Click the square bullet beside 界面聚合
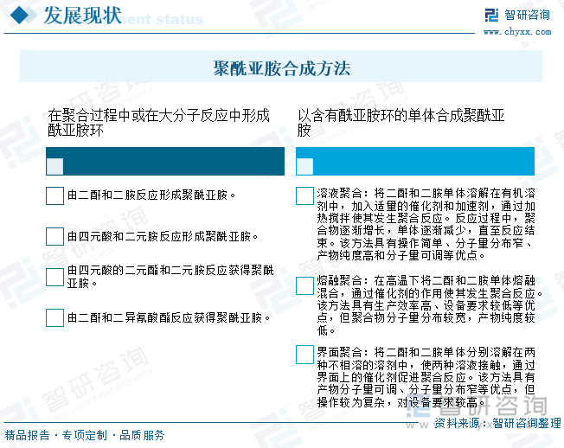The width and height of the screenshot is (564, 448). click(304, 355)
